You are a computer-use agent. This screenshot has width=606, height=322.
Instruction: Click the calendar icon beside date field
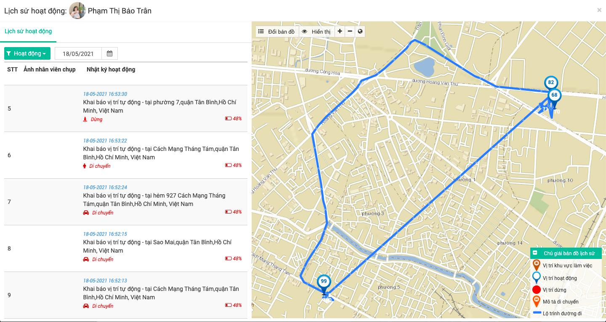109,53
